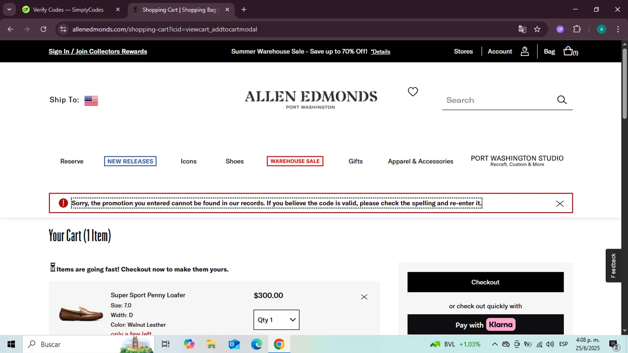View site information icon in address bar
This screenshot has height=353, width=628.
pyautogui.click(x=63, y=29)
